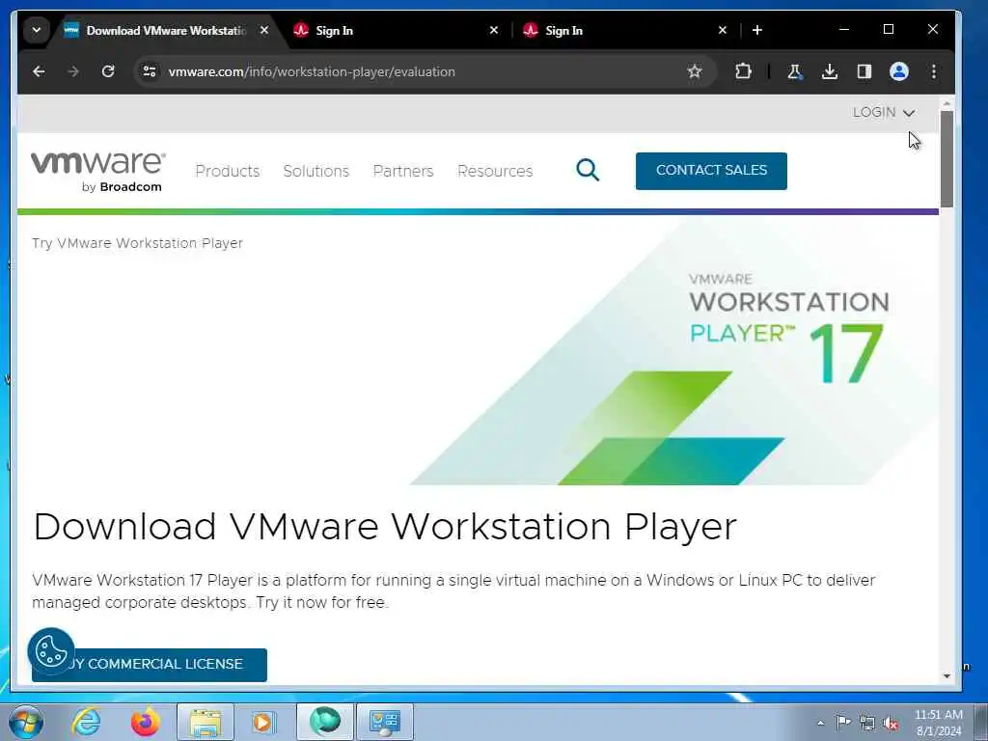Open Windows Explorer from taskbar
This screenshot has width=988, height=741.
[206, 722]
